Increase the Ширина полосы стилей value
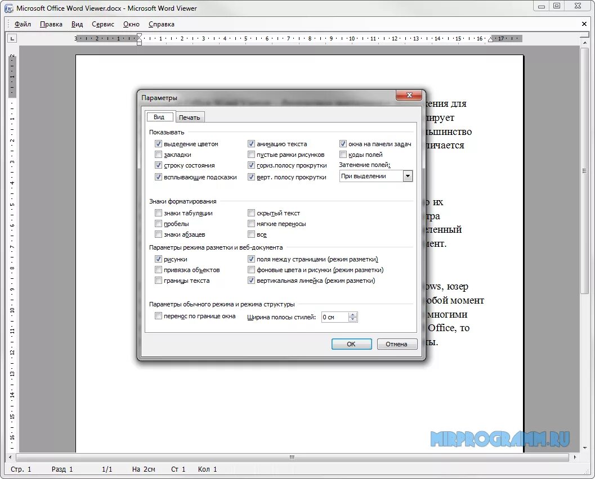The height and width of the screenshot is (479, 595). click(353, 314)
